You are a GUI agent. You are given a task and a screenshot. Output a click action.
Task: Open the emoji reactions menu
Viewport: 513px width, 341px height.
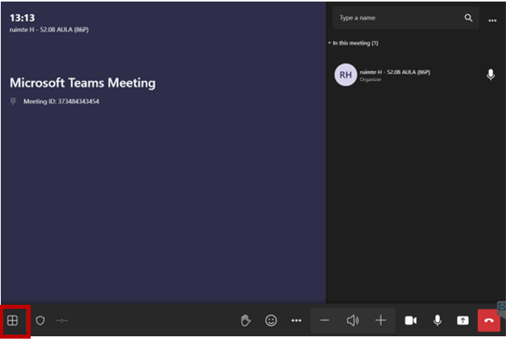[x=271, y=321]
